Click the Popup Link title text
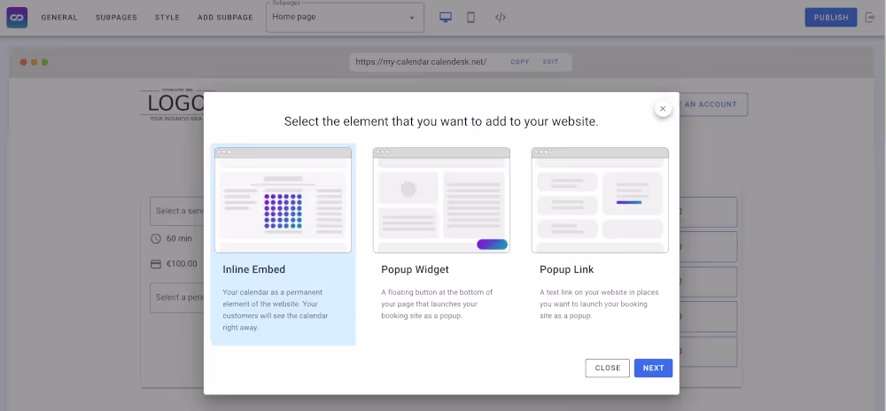 click(x=567, y=270)
